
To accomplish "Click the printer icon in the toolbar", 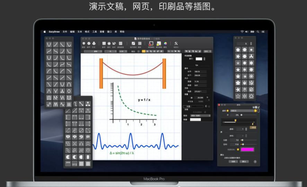I will click(94, 44).
